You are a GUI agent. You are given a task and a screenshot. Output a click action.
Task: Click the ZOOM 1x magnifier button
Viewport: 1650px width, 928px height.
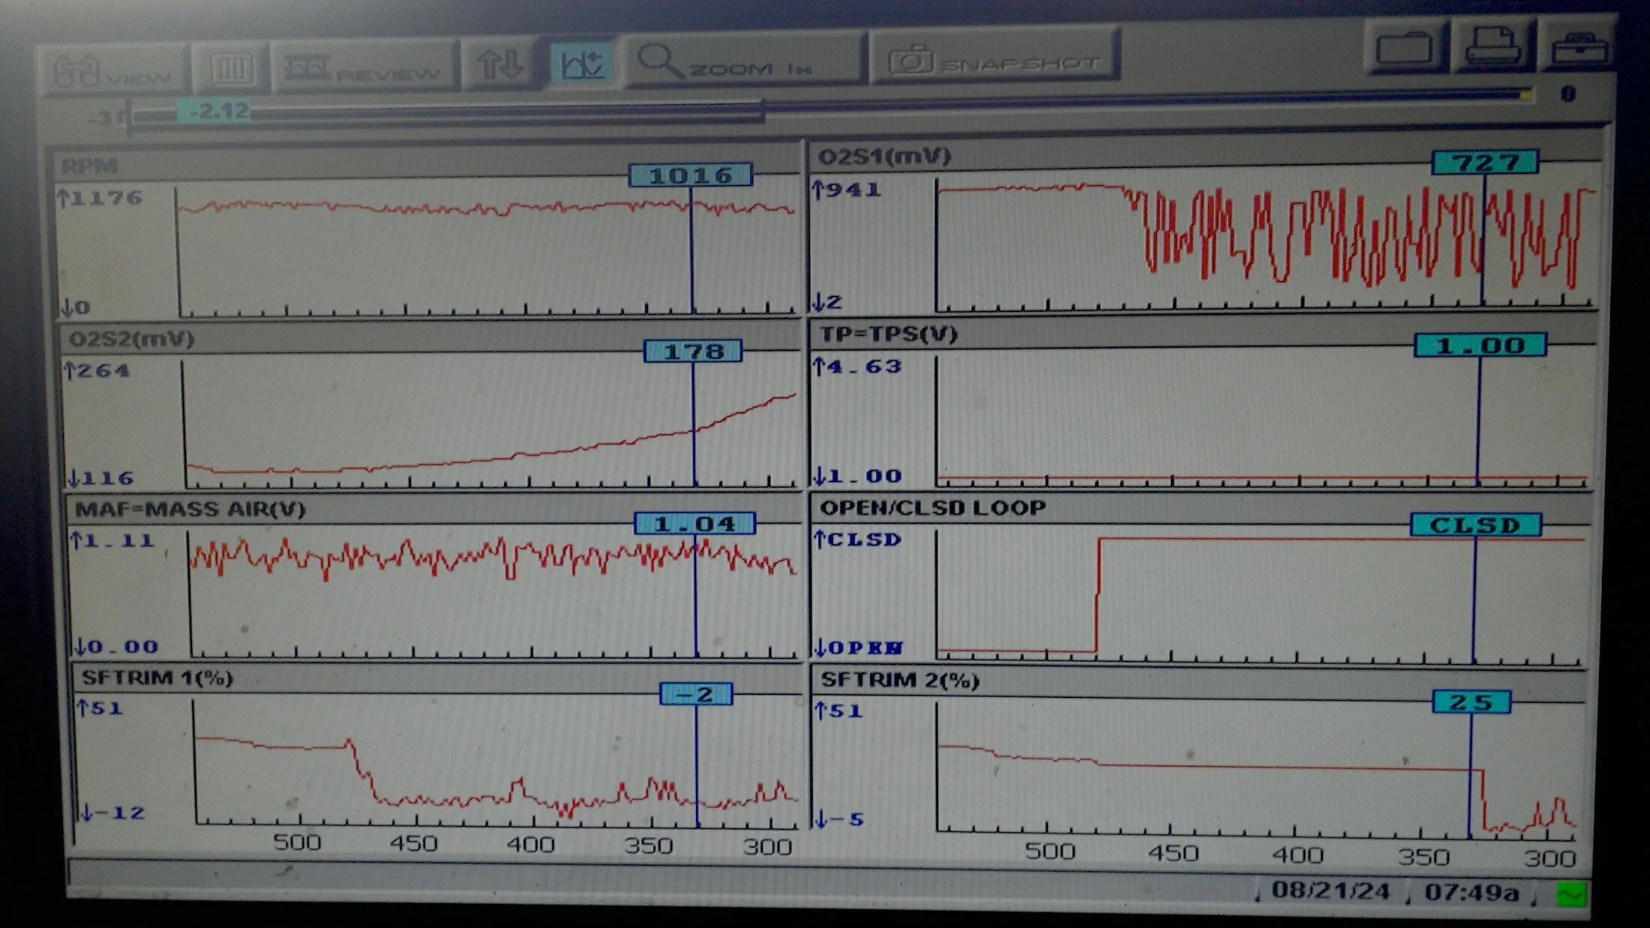(x=744, y=60)
